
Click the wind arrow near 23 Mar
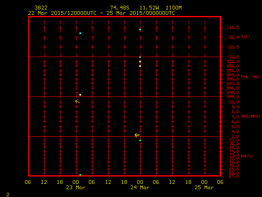click(77, 101)
